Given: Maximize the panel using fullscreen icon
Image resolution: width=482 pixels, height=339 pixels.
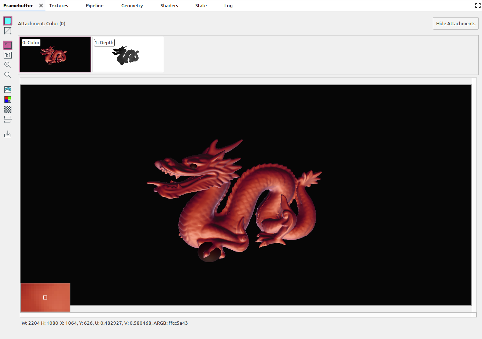Looking at the screenshot, I should pyautogui.click(x=478, y=5).
